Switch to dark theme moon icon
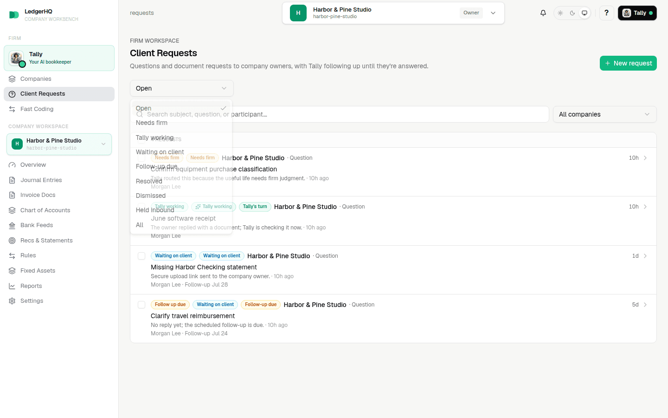Image resolution: width=668 pixels, height=418 pixels. pyautogui.click(x=572, y=13)
